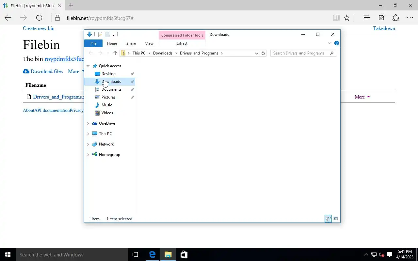Open Action Center notification icon
This screenshot has width=418, height=261.
(x=390, y=254)
